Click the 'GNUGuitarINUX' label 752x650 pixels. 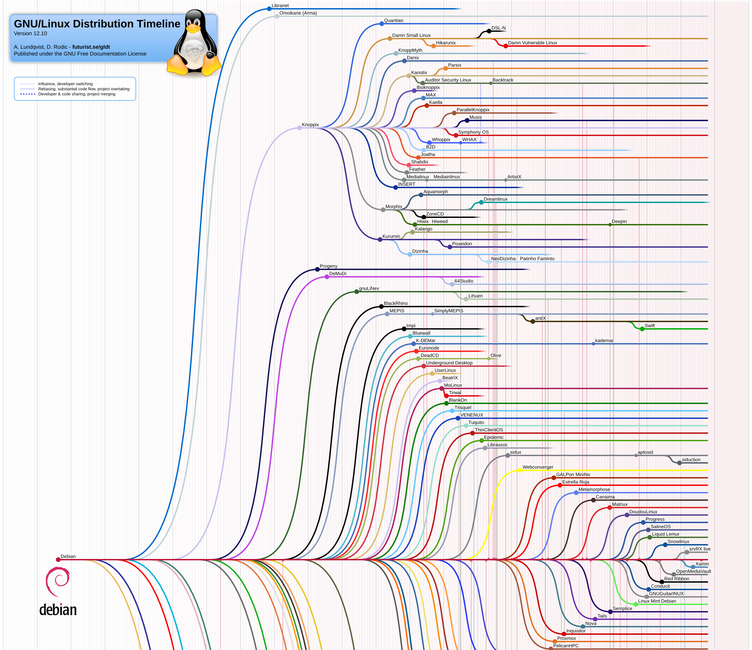coord(666,593)
